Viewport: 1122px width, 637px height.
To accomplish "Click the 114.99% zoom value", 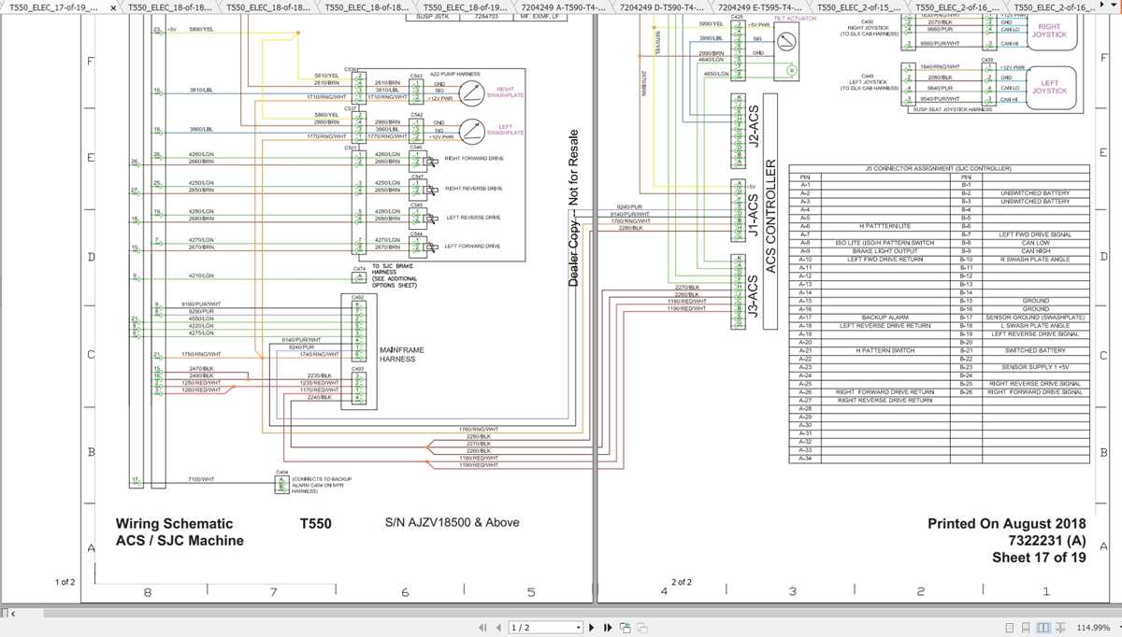I will (1096, 627).
